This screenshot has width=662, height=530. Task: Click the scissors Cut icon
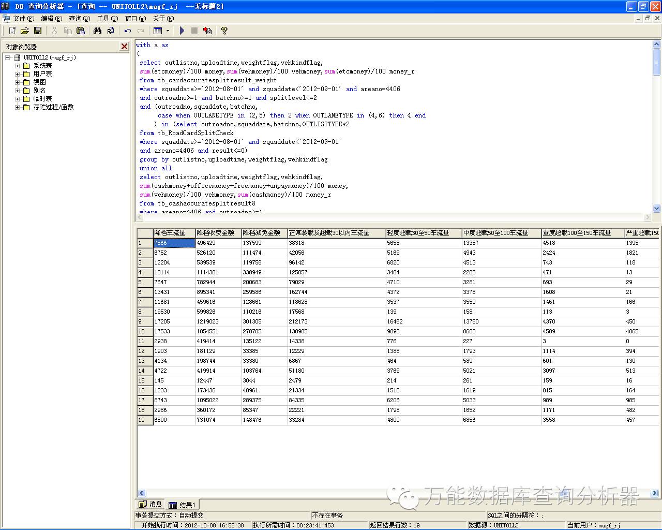click(54, 31)
